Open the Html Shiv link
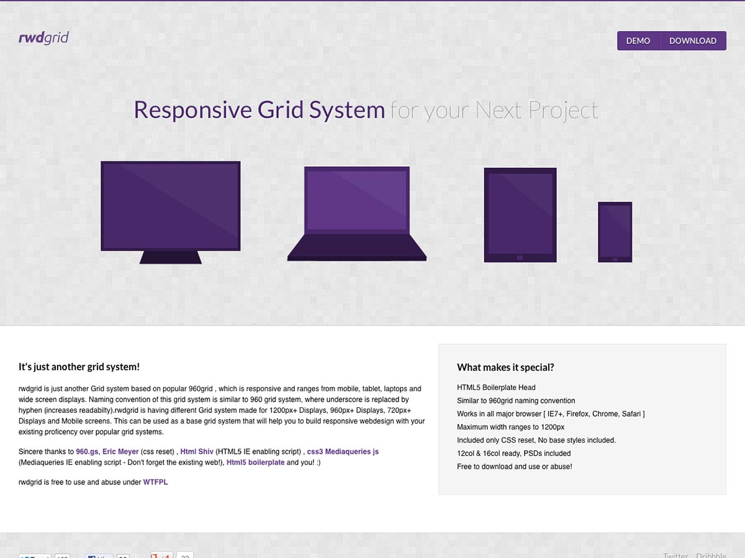Screen dimensions: 745x558 (x=197, y=452)
